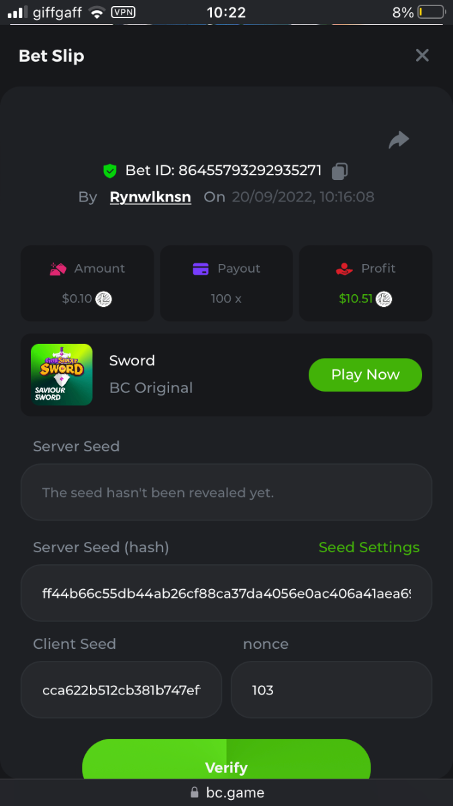Click the share arrow icon
The height and width of the screenshot is (806, 453).
click(x=399, y=140)
